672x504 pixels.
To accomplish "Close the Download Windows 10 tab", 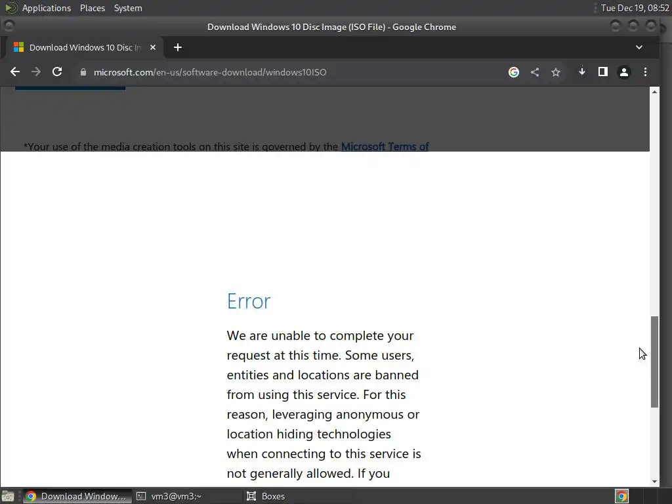I will pyautogui.click(x=152, y=47).
